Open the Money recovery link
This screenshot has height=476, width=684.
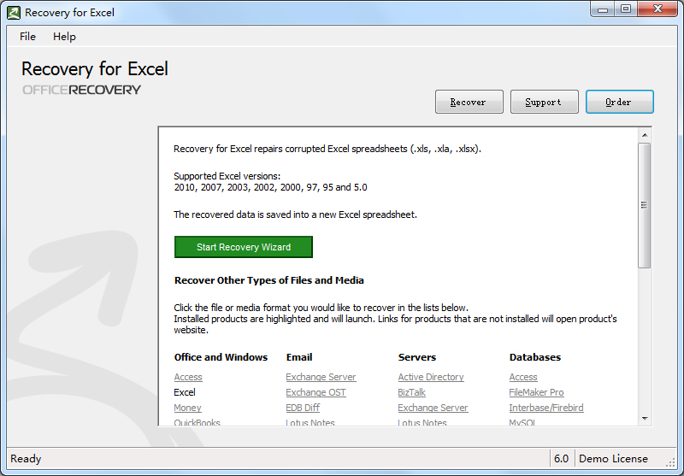point(187,408)
